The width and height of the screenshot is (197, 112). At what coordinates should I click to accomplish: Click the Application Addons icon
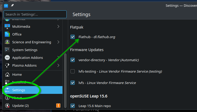(x=7, y=58)
